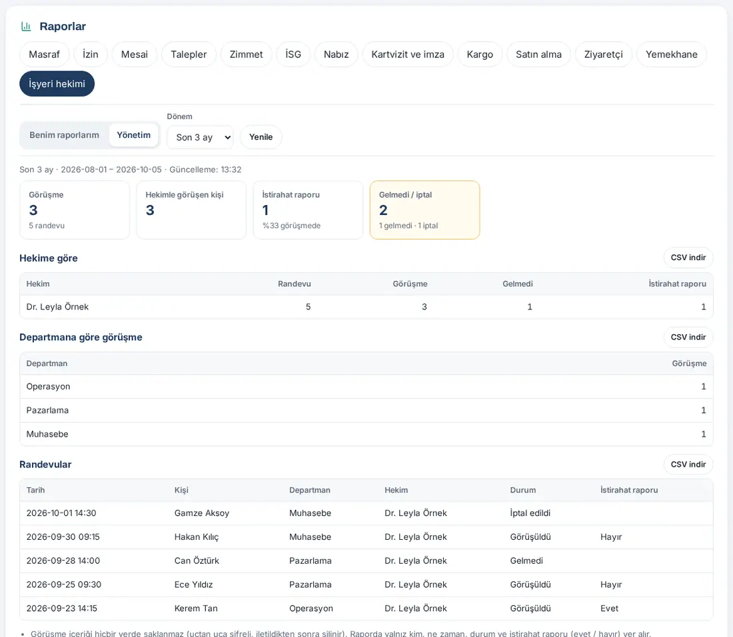Click the Ece Yıldız appointment name
733x637 pixels.
click(193, 584)
